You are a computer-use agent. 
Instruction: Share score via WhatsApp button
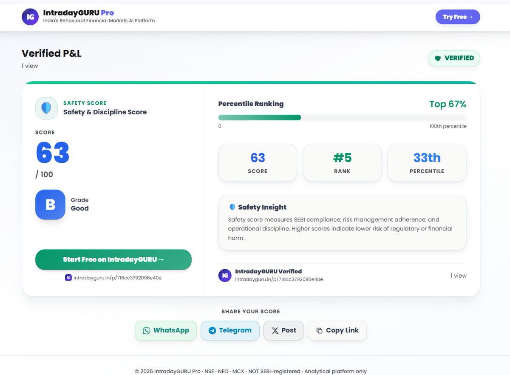tap(166, 330)
